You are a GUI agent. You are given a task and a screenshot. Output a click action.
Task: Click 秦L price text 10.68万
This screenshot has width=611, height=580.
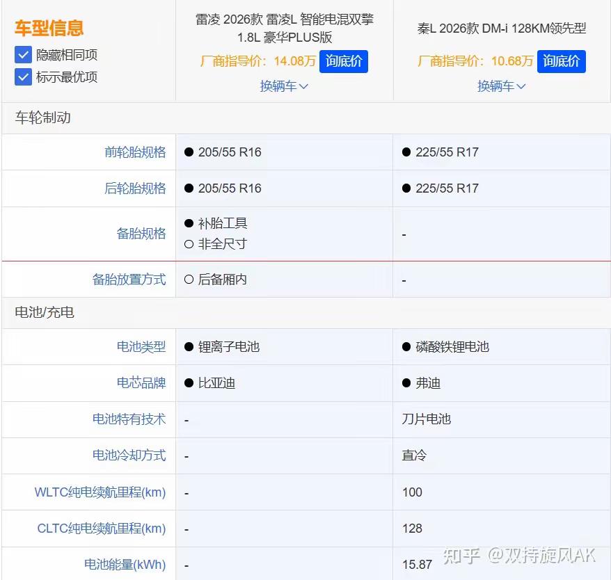(x=512, y=61)
